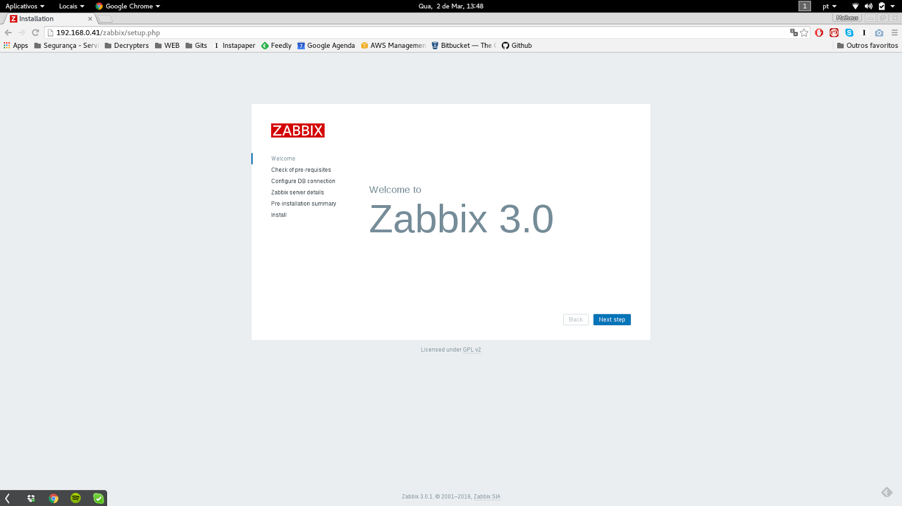Open the Instapaper bookmark

234,46
